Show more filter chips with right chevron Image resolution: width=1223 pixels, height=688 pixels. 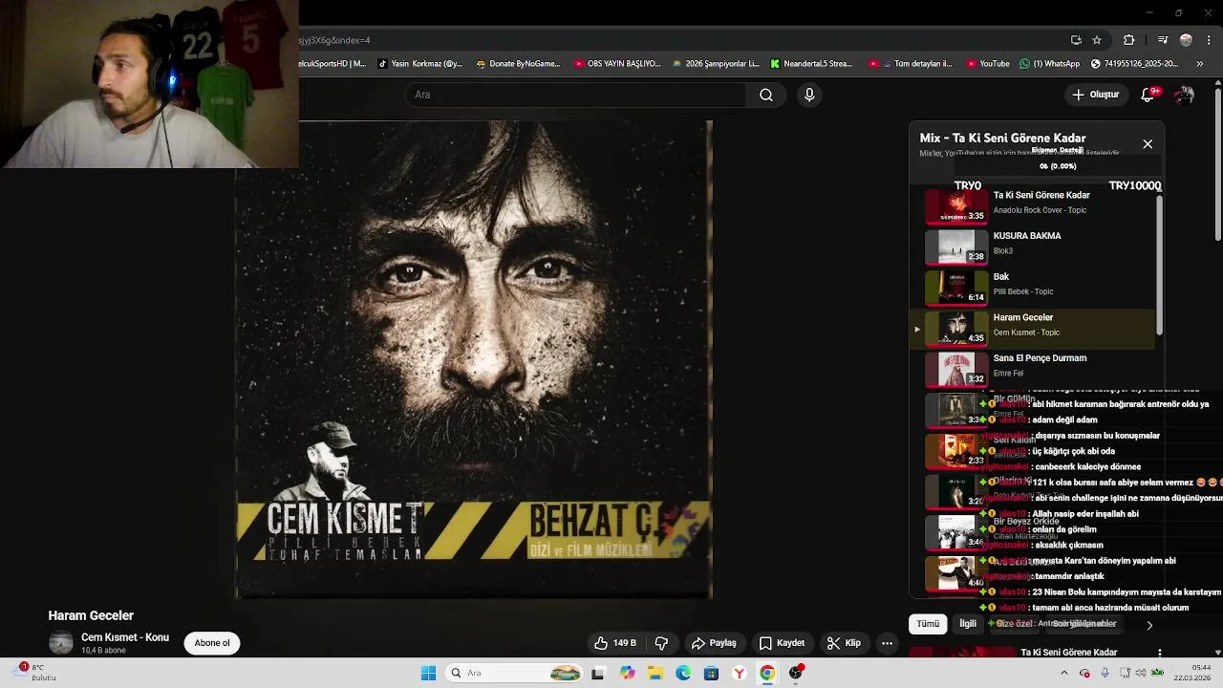point(1149,625)
